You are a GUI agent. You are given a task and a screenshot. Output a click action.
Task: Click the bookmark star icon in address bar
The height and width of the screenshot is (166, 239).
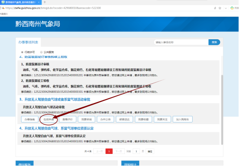click(x=220, y=8)
